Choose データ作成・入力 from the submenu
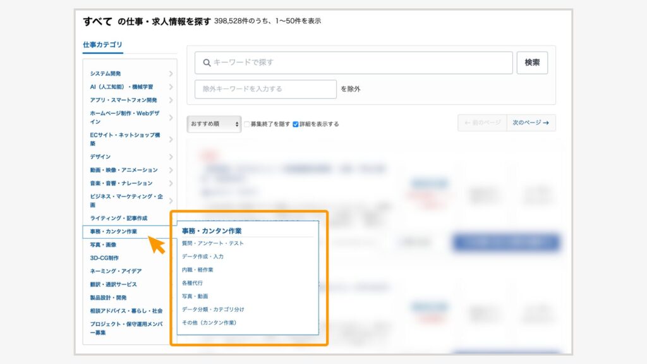This screenshot has height=364, width=647. [x=203, y=257]
